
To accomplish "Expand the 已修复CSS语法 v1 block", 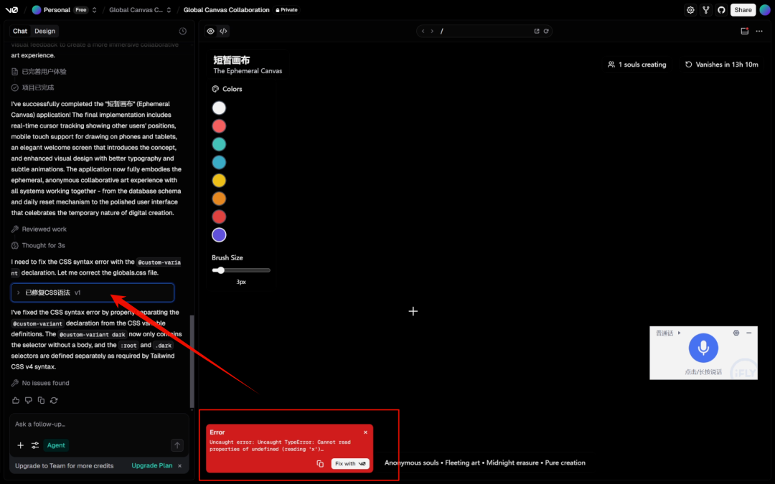I will coord(93,293).
